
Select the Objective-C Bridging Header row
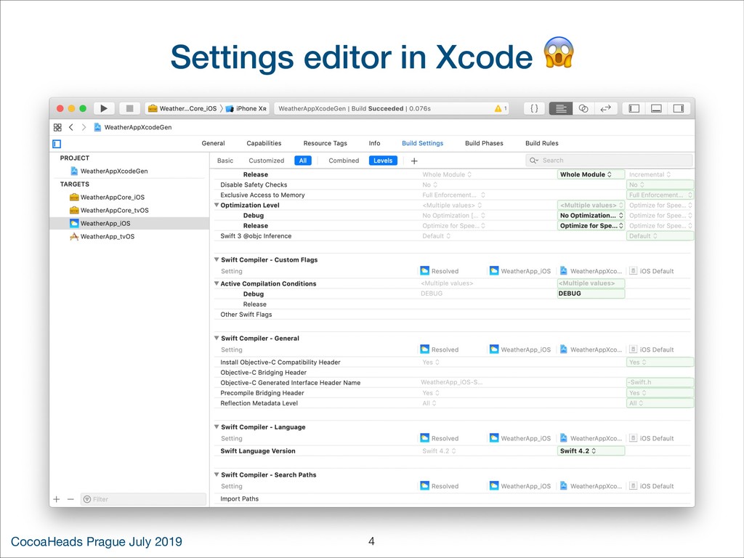tap(452, 373)
